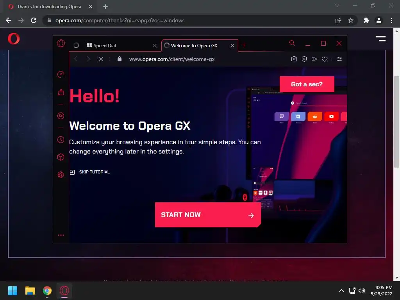400x300 pixels.
Task: Open Windows Start menu
Action: click(x=12, y=291)
